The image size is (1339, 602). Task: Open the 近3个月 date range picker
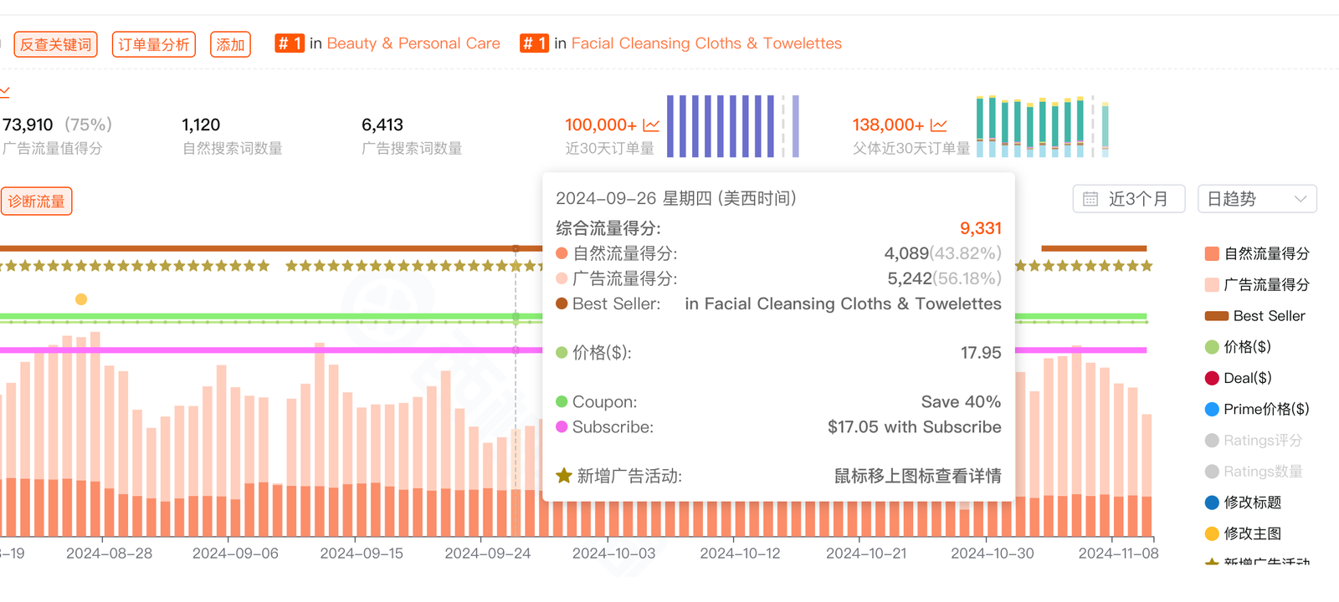pyautogui.click(x=1129, y=199)
